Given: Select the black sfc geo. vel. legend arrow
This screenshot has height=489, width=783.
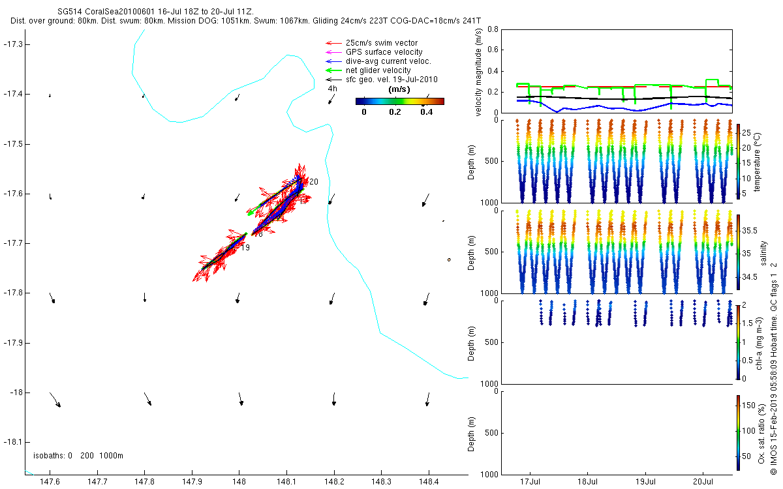Looking at the screenshot, I should click(x=333, y=80).
